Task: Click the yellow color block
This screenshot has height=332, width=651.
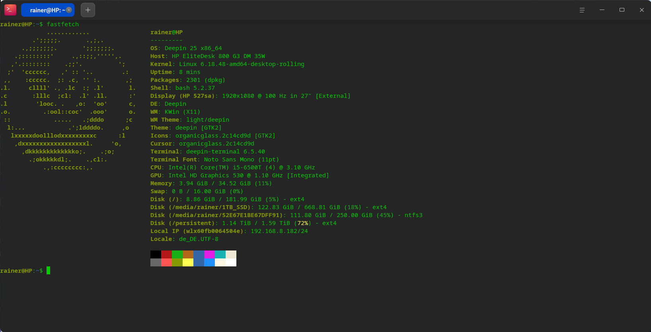Action: pyautogui.click(x=188, y=262)
